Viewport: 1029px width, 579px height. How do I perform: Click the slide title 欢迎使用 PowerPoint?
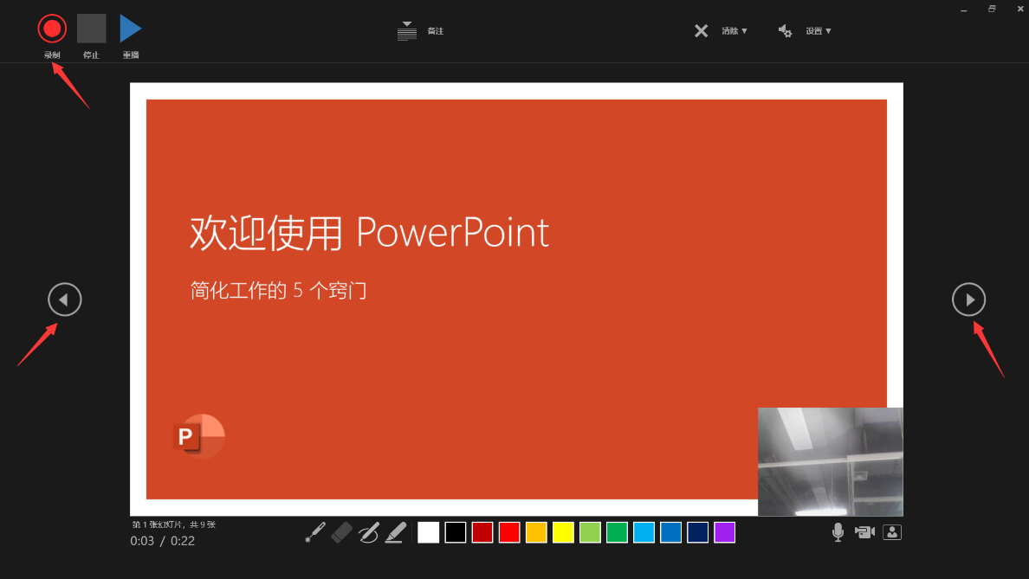click(370, 232)
